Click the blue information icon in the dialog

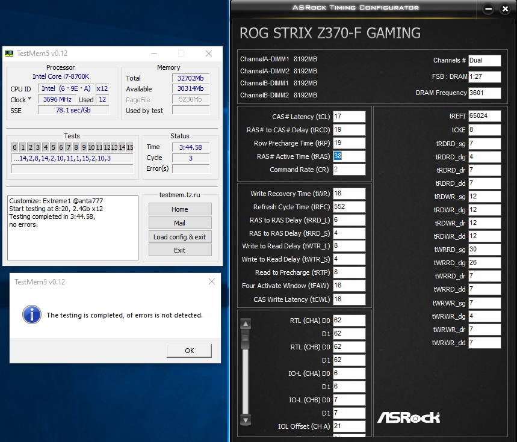coord(32,315)
